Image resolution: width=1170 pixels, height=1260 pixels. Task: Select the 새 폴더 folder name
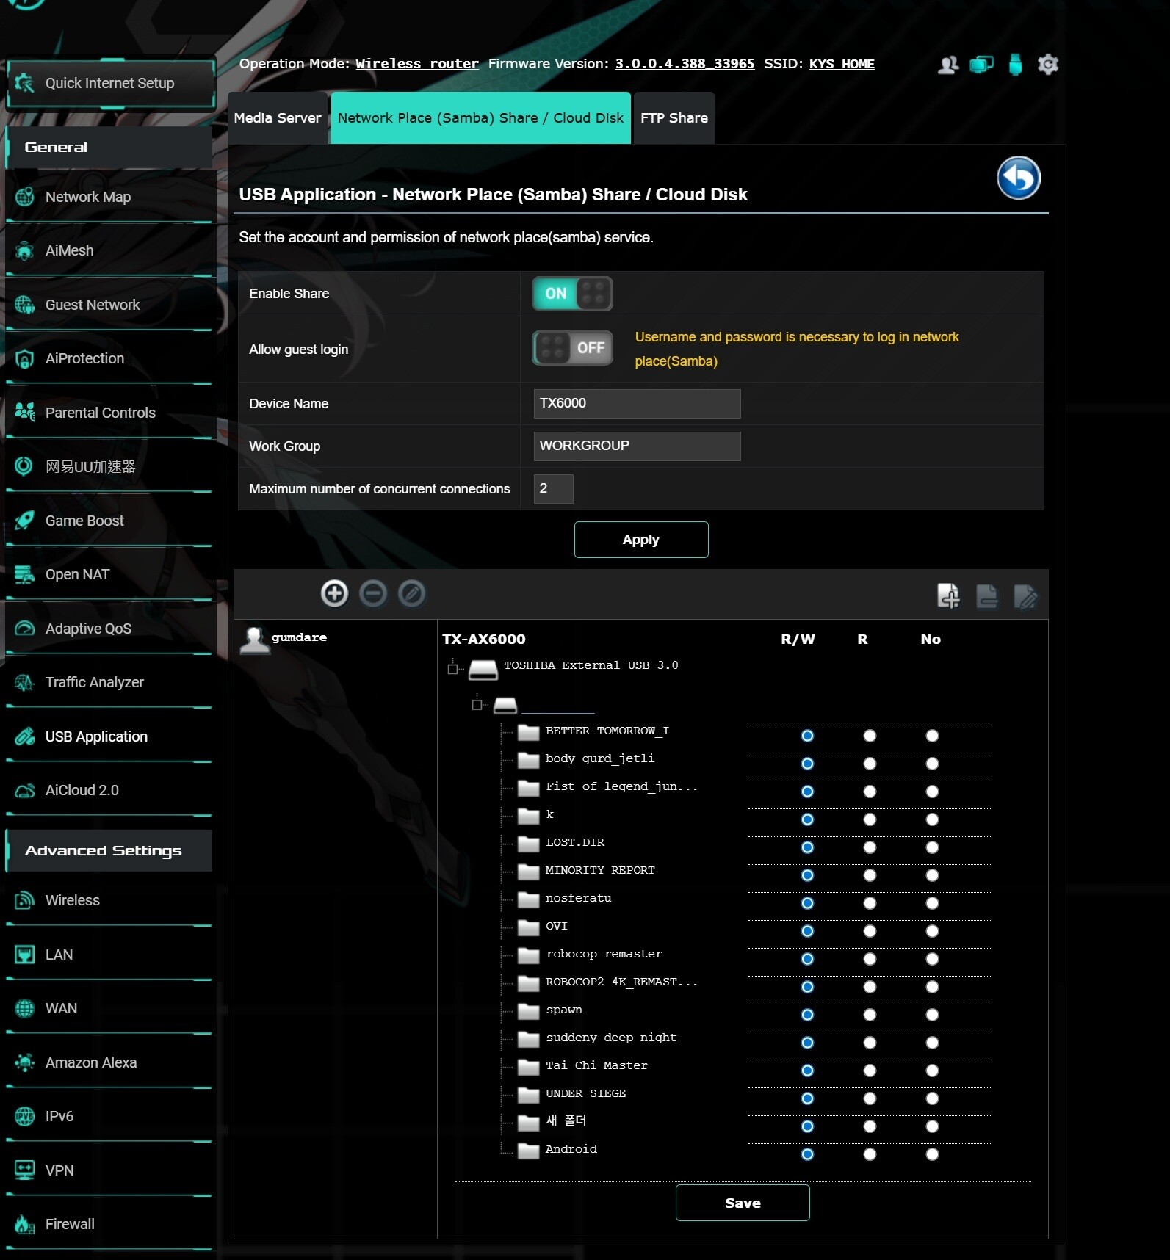[x=566, y=1120]
